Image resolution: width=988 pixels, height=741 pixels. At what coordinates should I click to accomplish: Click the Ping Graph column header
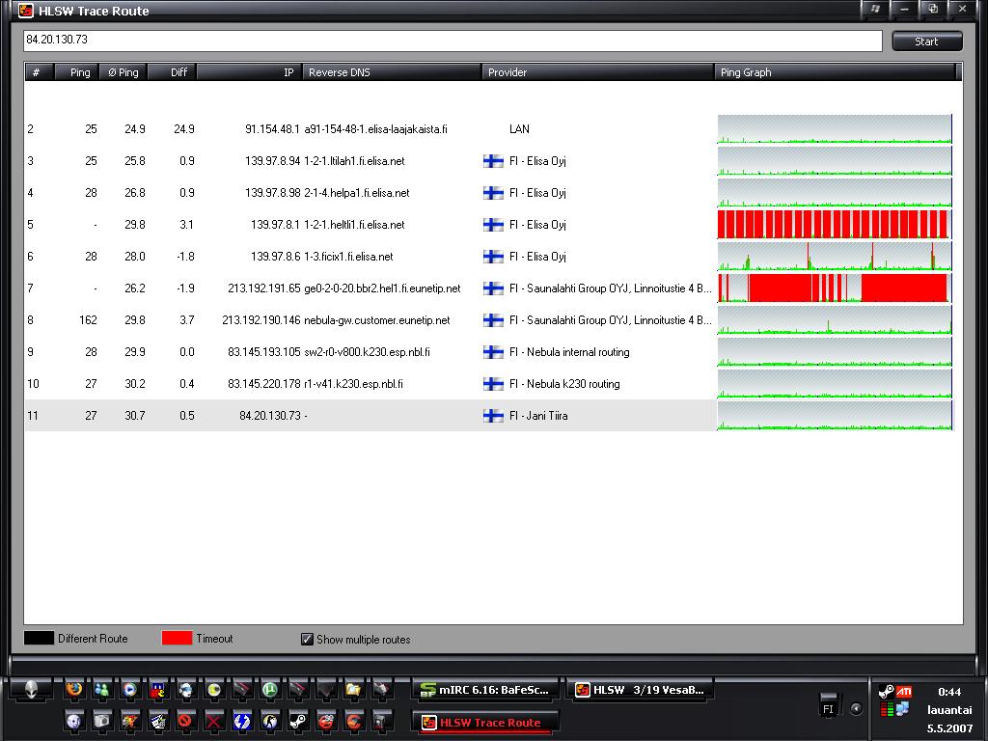(836, 72)
